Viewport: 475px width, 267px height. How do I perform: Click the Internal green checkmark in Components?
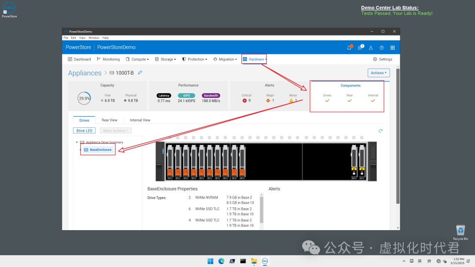pyautogui.click(x=373, y=101)
